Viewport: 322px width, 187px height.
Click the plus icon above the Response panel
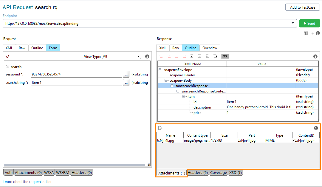(312, 33)
